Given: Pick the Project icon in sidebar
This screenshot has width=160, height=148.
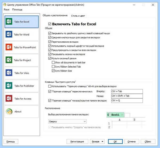Looking at the screenshot, I should click(x=9, y=60).
